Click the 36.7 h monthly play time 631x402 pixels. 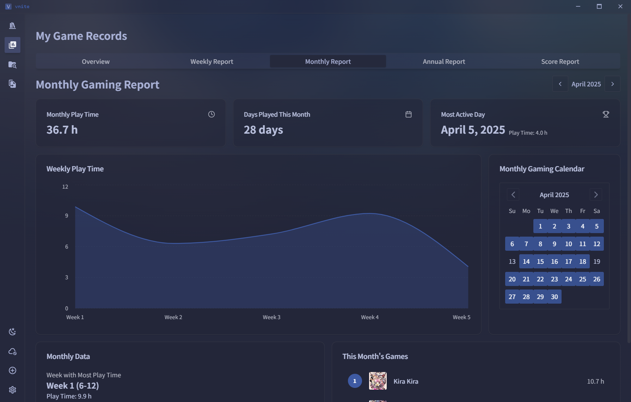coord(62,130)
